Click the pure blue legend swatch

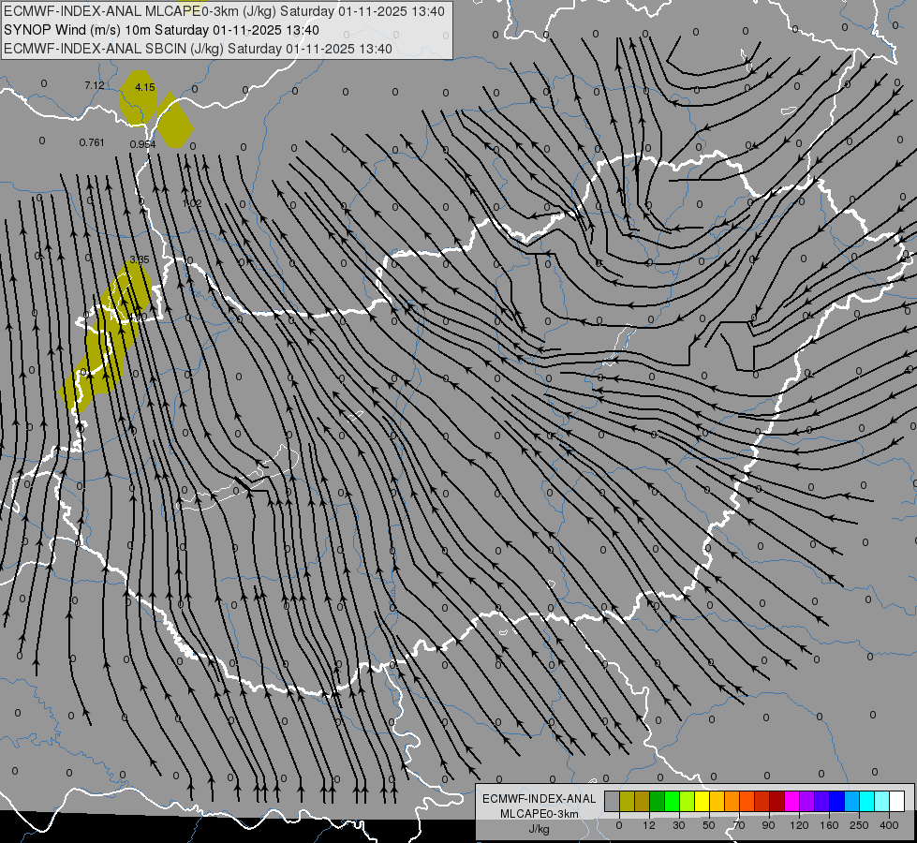click(x=837, y=801)
